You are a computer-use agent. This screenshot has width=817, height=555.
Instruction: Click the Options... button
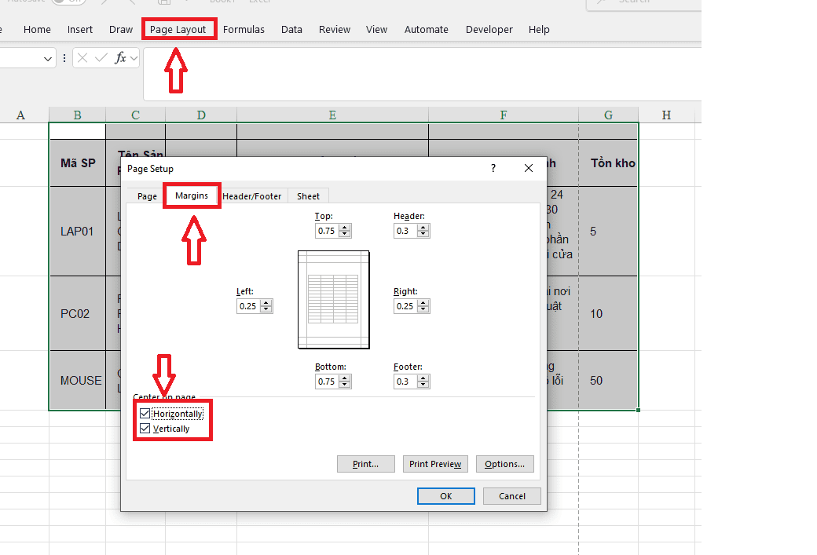click(x=505, y=464)
